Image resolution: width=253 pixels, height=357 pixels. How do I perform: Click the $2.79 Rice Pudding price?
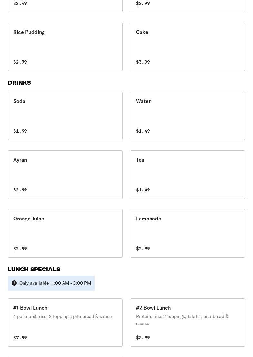20,62
